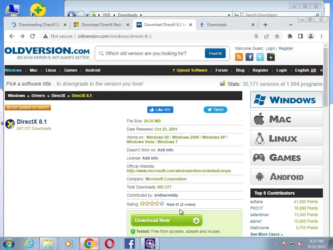Click Drivers in the breadcrumb
The height and width of the screenshot is (250, 333).
coord(38,96)
